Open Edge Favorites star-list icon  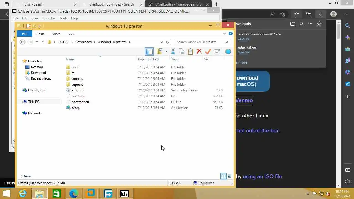tap(296, 14)
